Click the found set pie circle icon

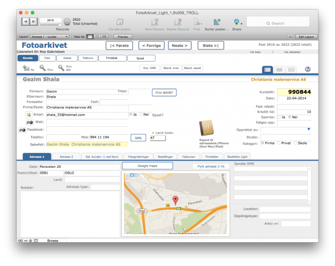67,22
